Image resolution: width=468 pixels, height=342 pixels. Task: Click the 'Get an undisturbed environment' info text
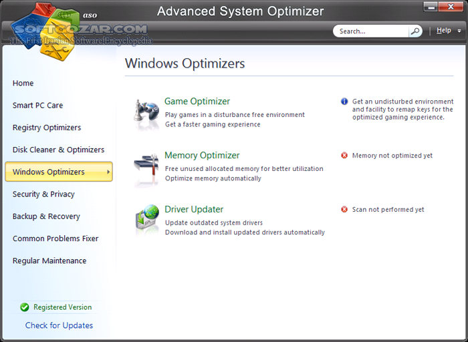coord(402,110)
